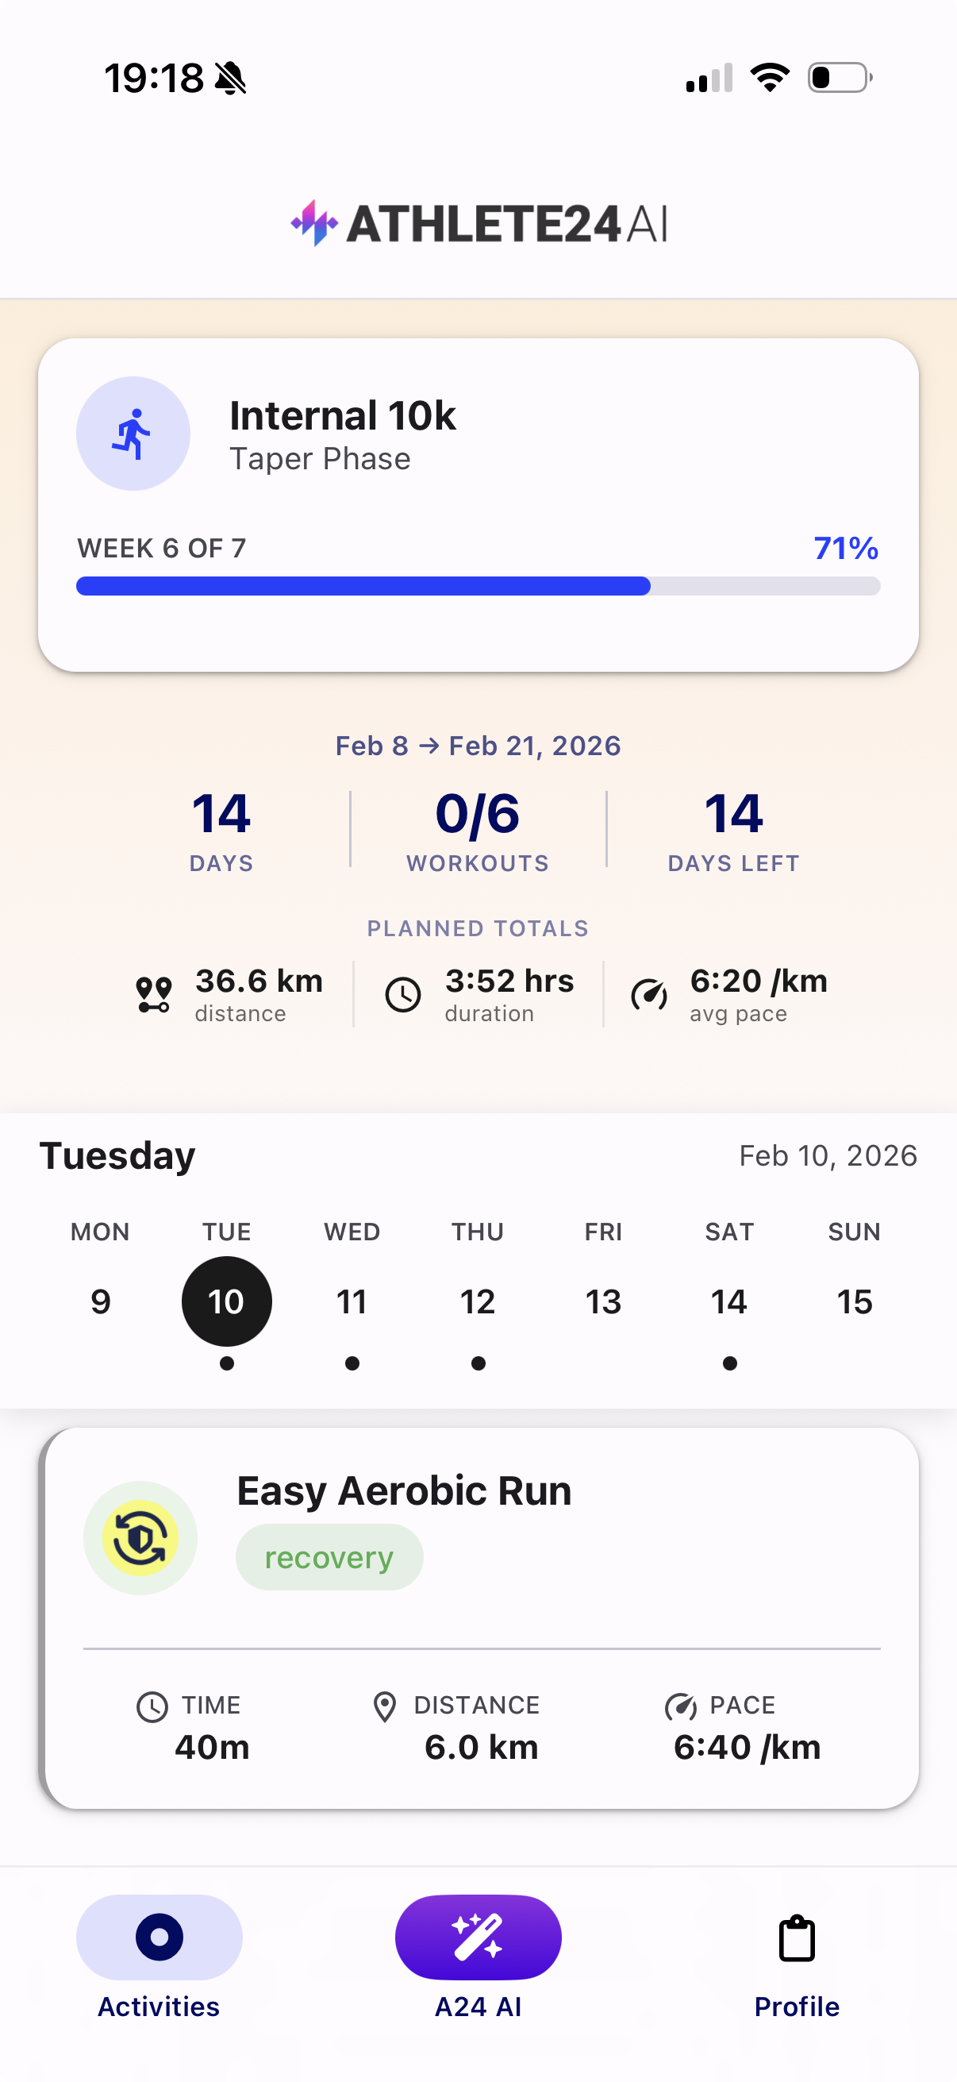This screenshot has width=957, height=2082.
Task: Select Monday 9 in week strip
Action: (100, 1301)
